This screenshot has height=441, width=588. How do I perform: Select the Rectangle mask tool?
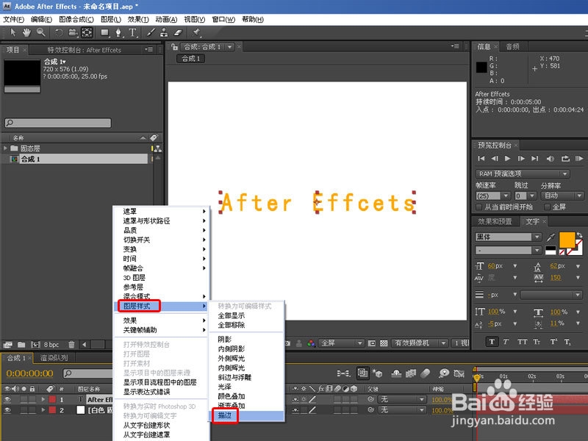click(105, 33)
